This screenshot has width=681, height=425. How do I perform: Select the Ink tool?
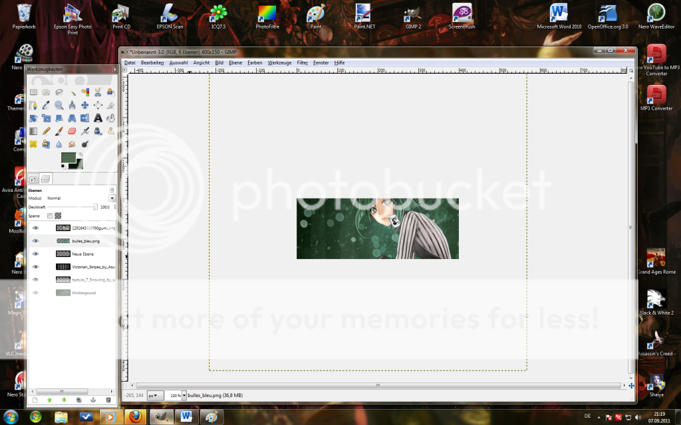(x=98, y=131)
